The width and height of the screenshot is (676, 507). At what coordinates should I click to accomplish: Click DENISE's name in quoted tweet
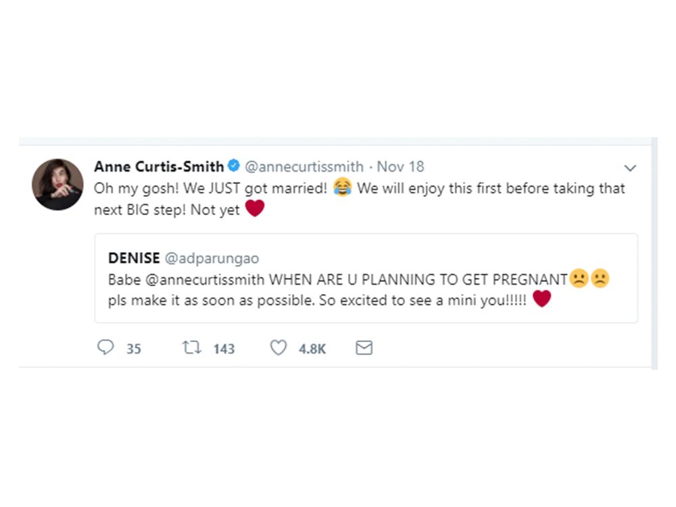134,258
